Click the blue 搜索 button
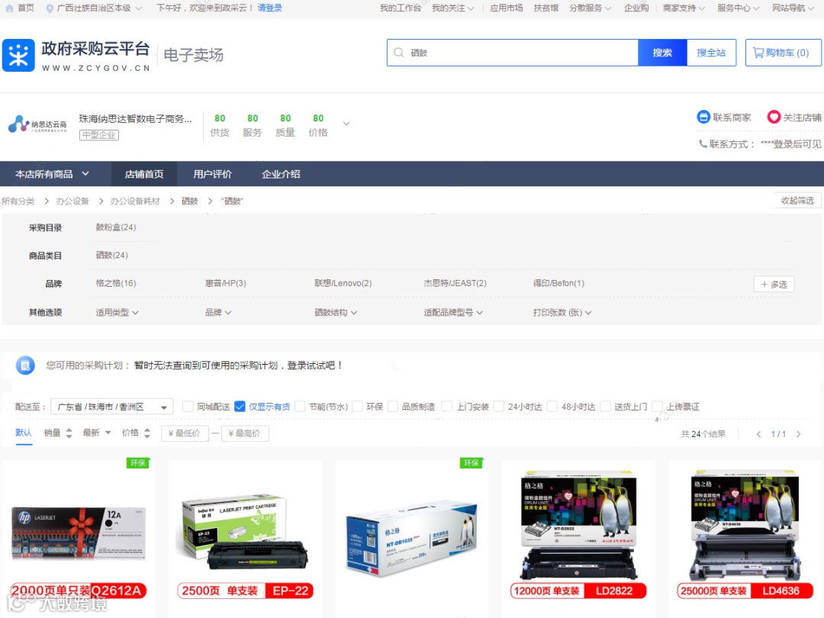 click(662, 53)
